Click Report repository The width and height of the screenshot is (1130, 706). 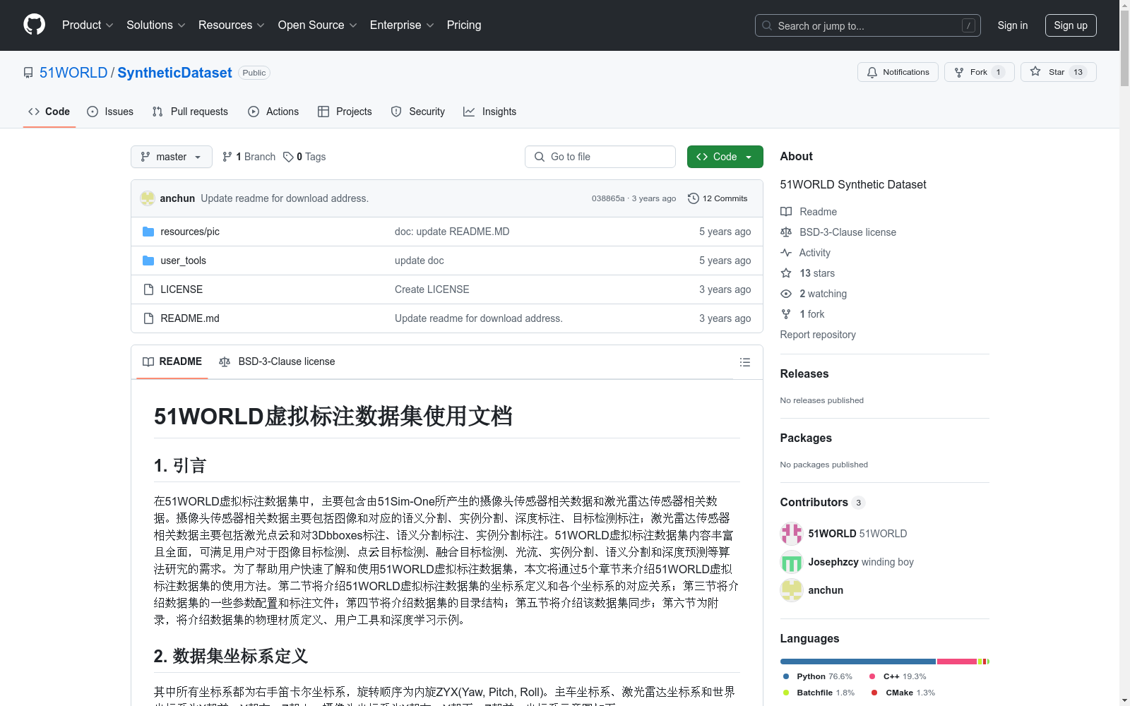818,335
